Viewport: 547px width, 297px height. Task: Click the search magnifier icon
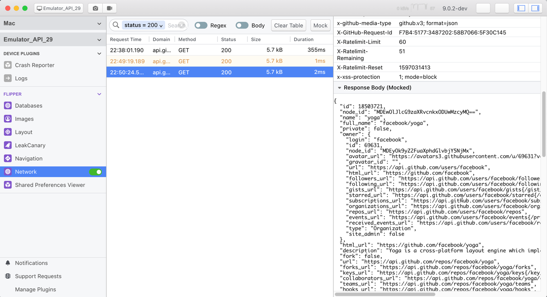tap(116, 25)
